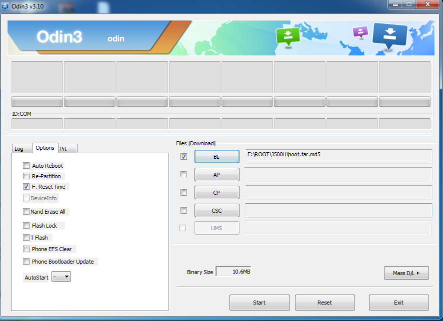Click the Reset button
443x321 pixels.
[x=325, y=303]
